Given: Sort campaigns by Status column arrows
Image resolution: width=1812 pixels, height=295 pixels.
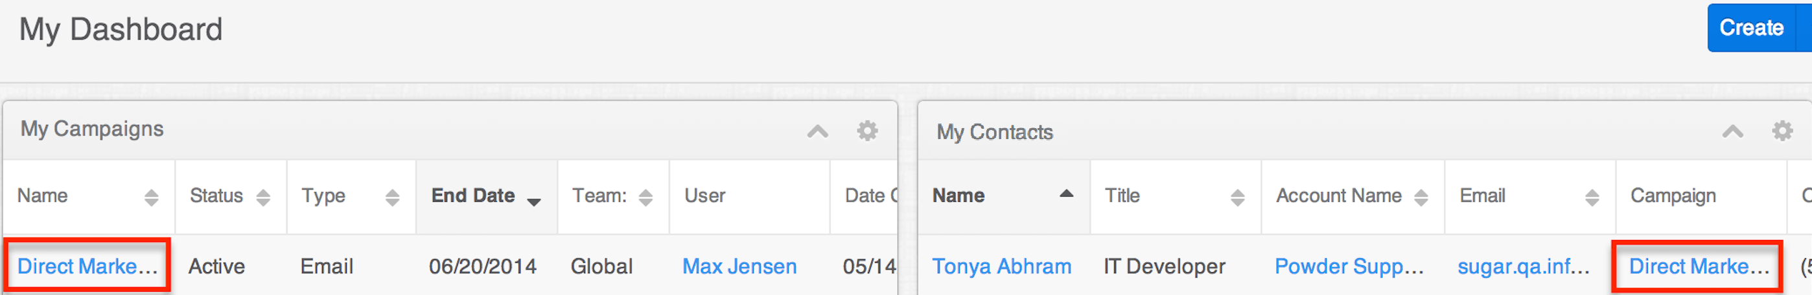Looking at the screenshot, I should (263, 197).
